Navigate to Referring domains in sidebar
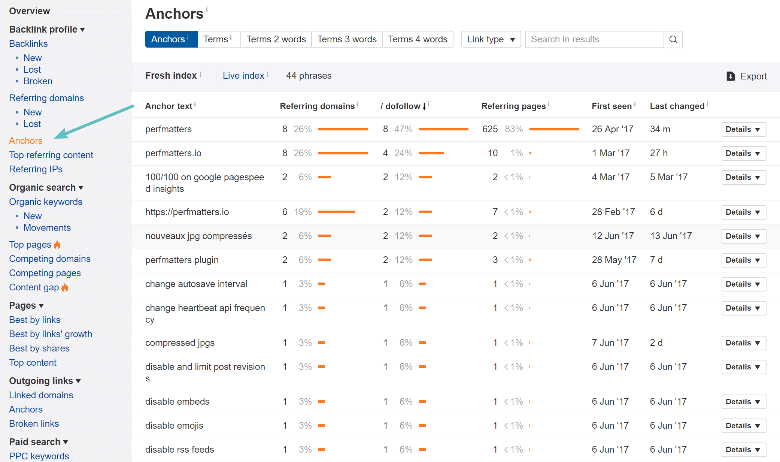 [47, 97]
